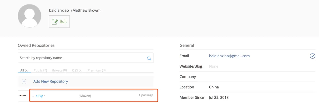The width and height of the screenshot is (319, 104).
Task: Click the search magnifier icon
Action: [149, 58]
